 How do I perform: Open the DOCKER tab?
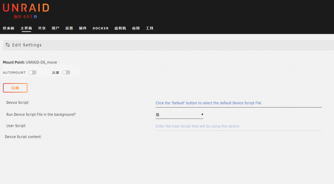[101, 28]
